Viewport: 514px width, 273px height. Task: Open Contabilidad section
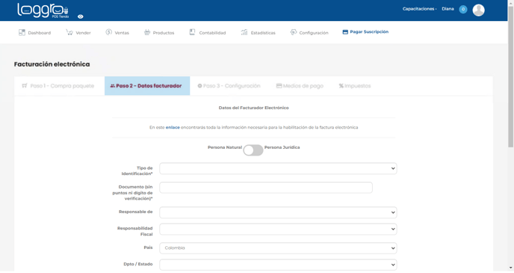pyautogui.click(x=208, y=32)
